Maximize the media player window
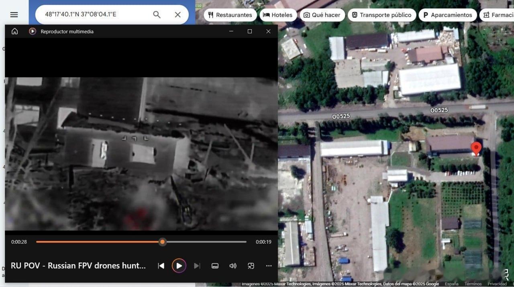 pos(250,31)
